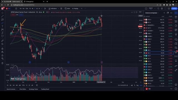178x100 pixels.
Task: Open the layout select square icon
Action: point(146,9)
